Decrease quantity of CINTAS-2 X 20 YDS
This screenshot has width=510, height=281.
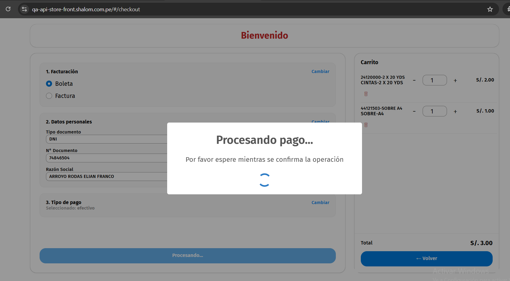click(x=414, y=81)
